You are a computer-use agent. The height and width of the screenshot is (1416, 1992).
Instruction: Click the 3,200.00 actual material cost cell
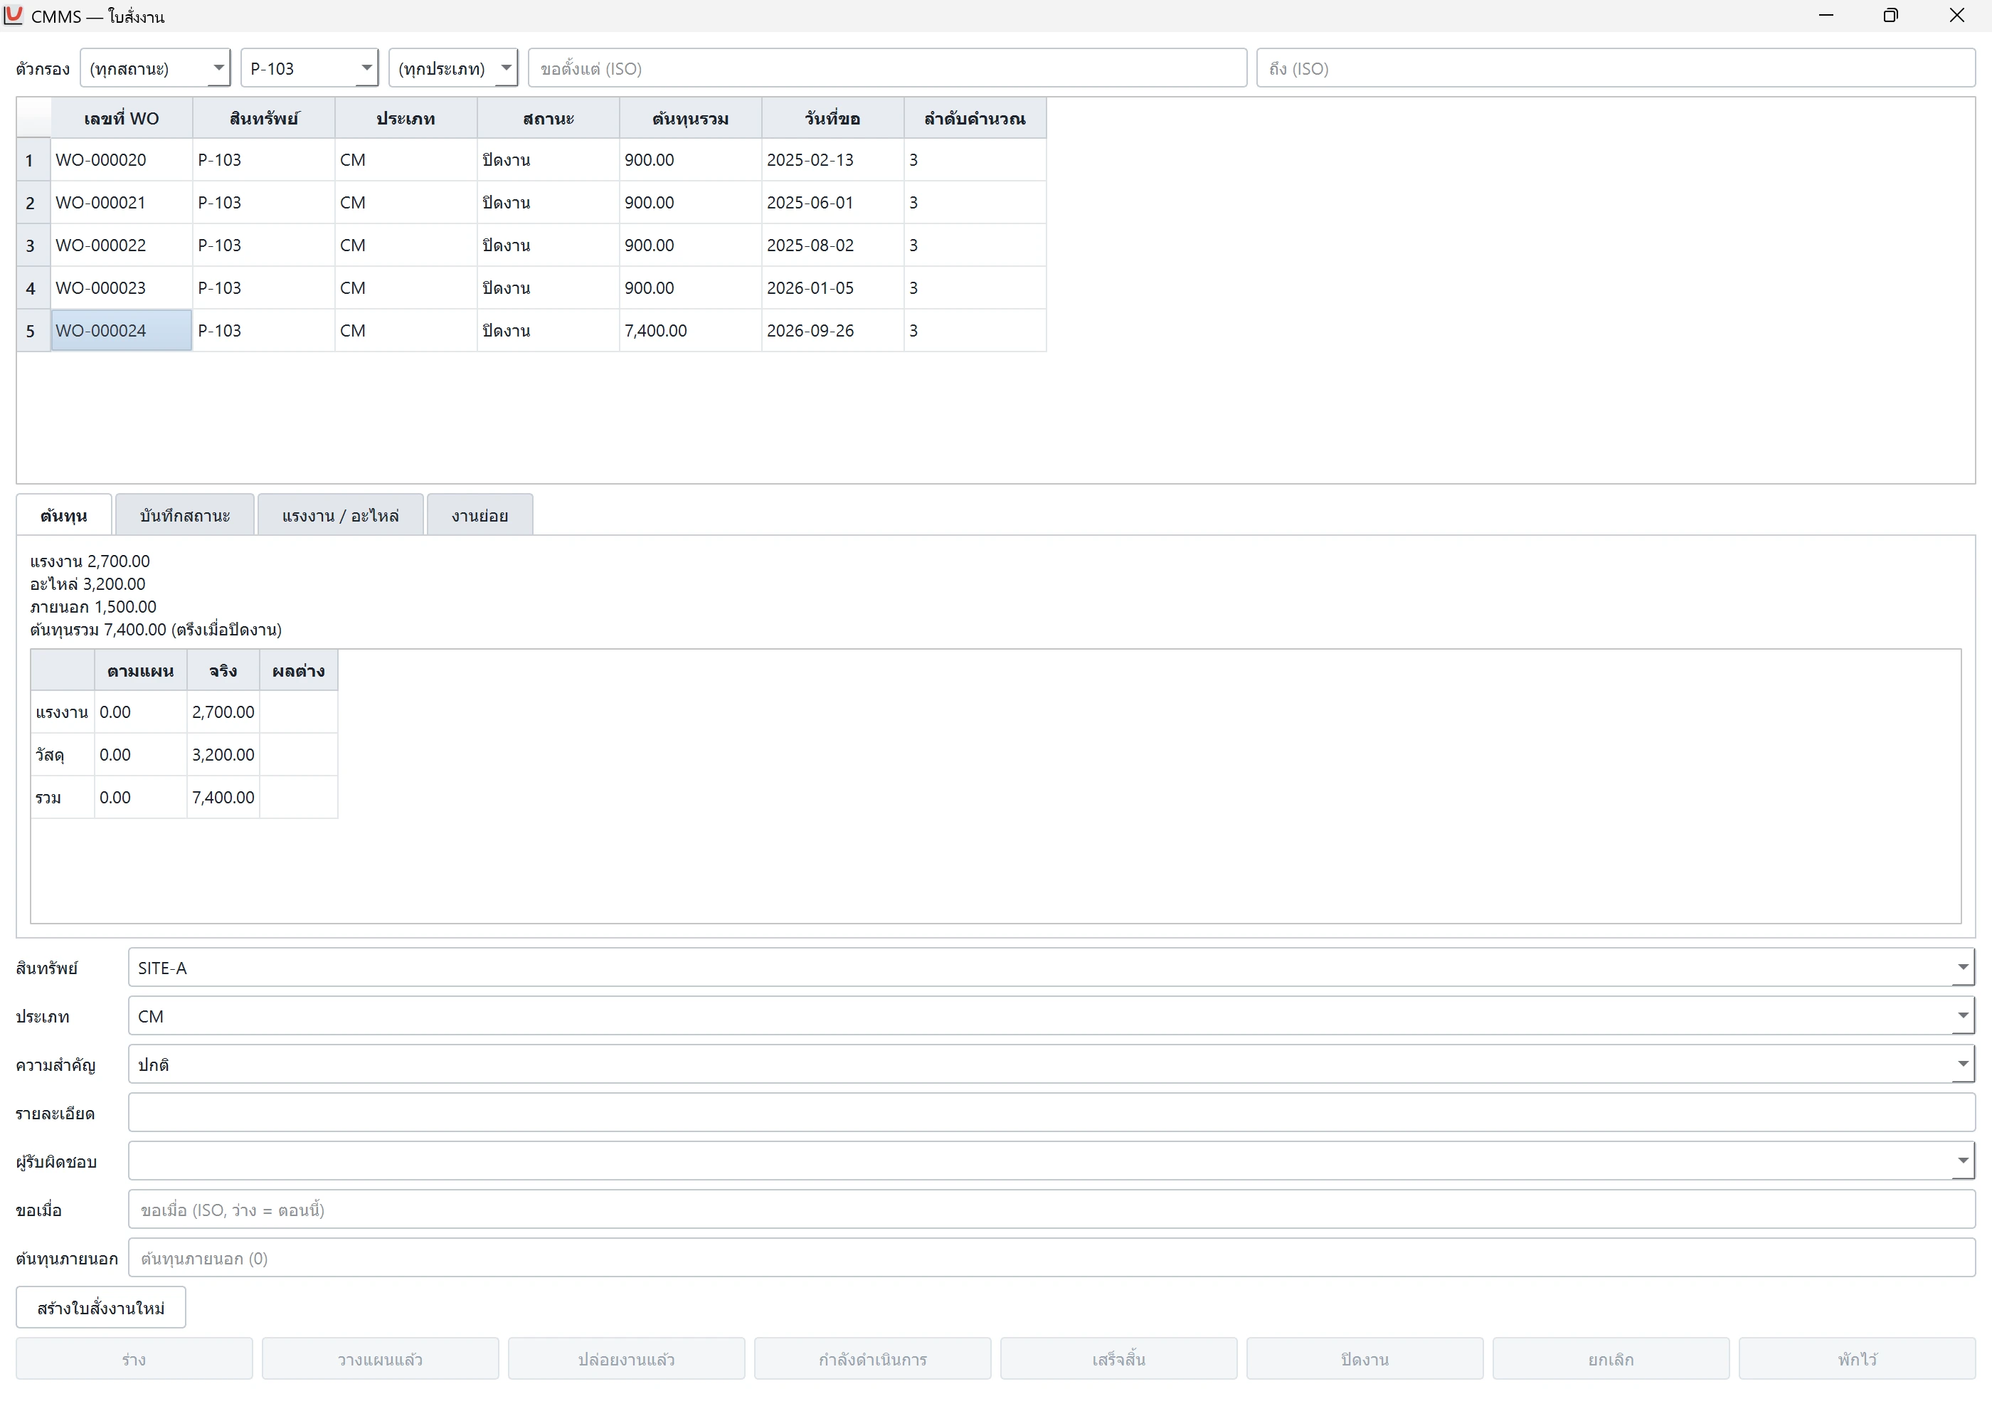(x=223, y=754)
